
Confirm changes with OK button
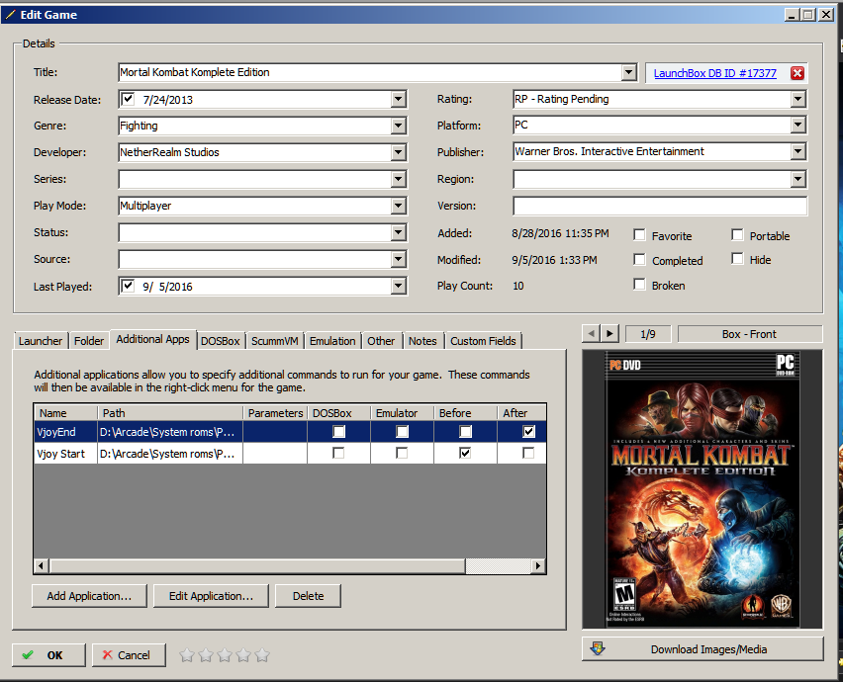point(48,655)
